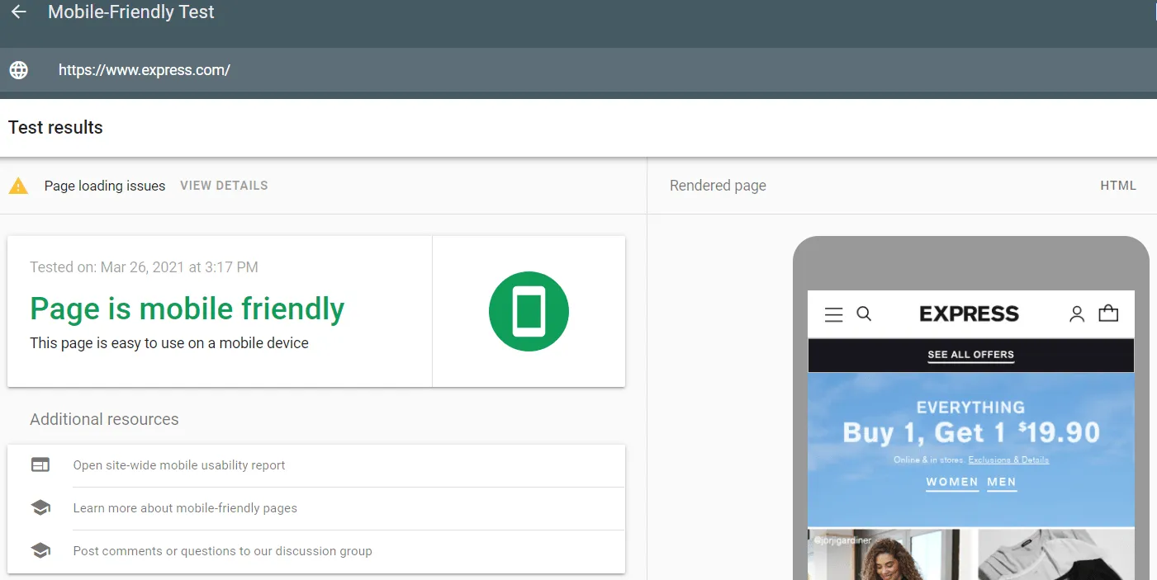Open Learn more about mobile-friendly pages
The width and height of the screenshot is (1157, 580).
185,508
